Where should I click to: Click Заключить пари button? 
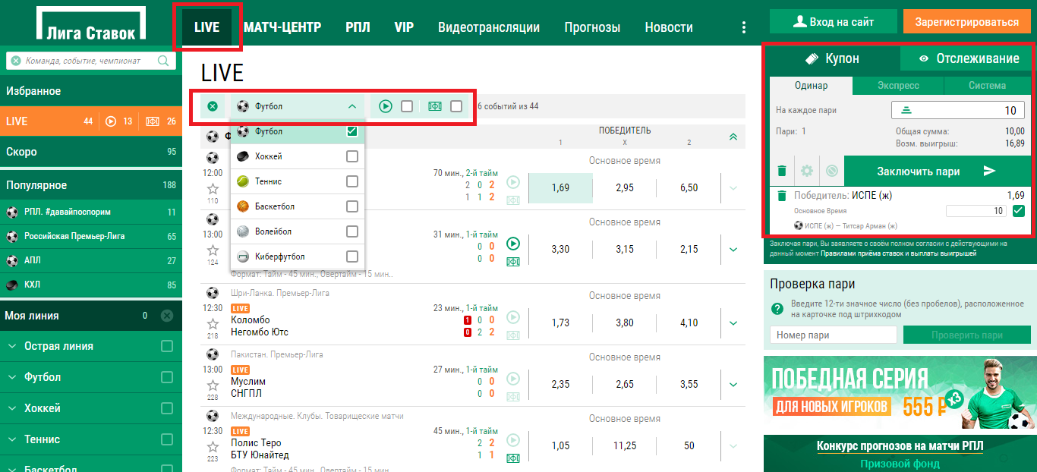pyautogui.click(x=938, y=171)
